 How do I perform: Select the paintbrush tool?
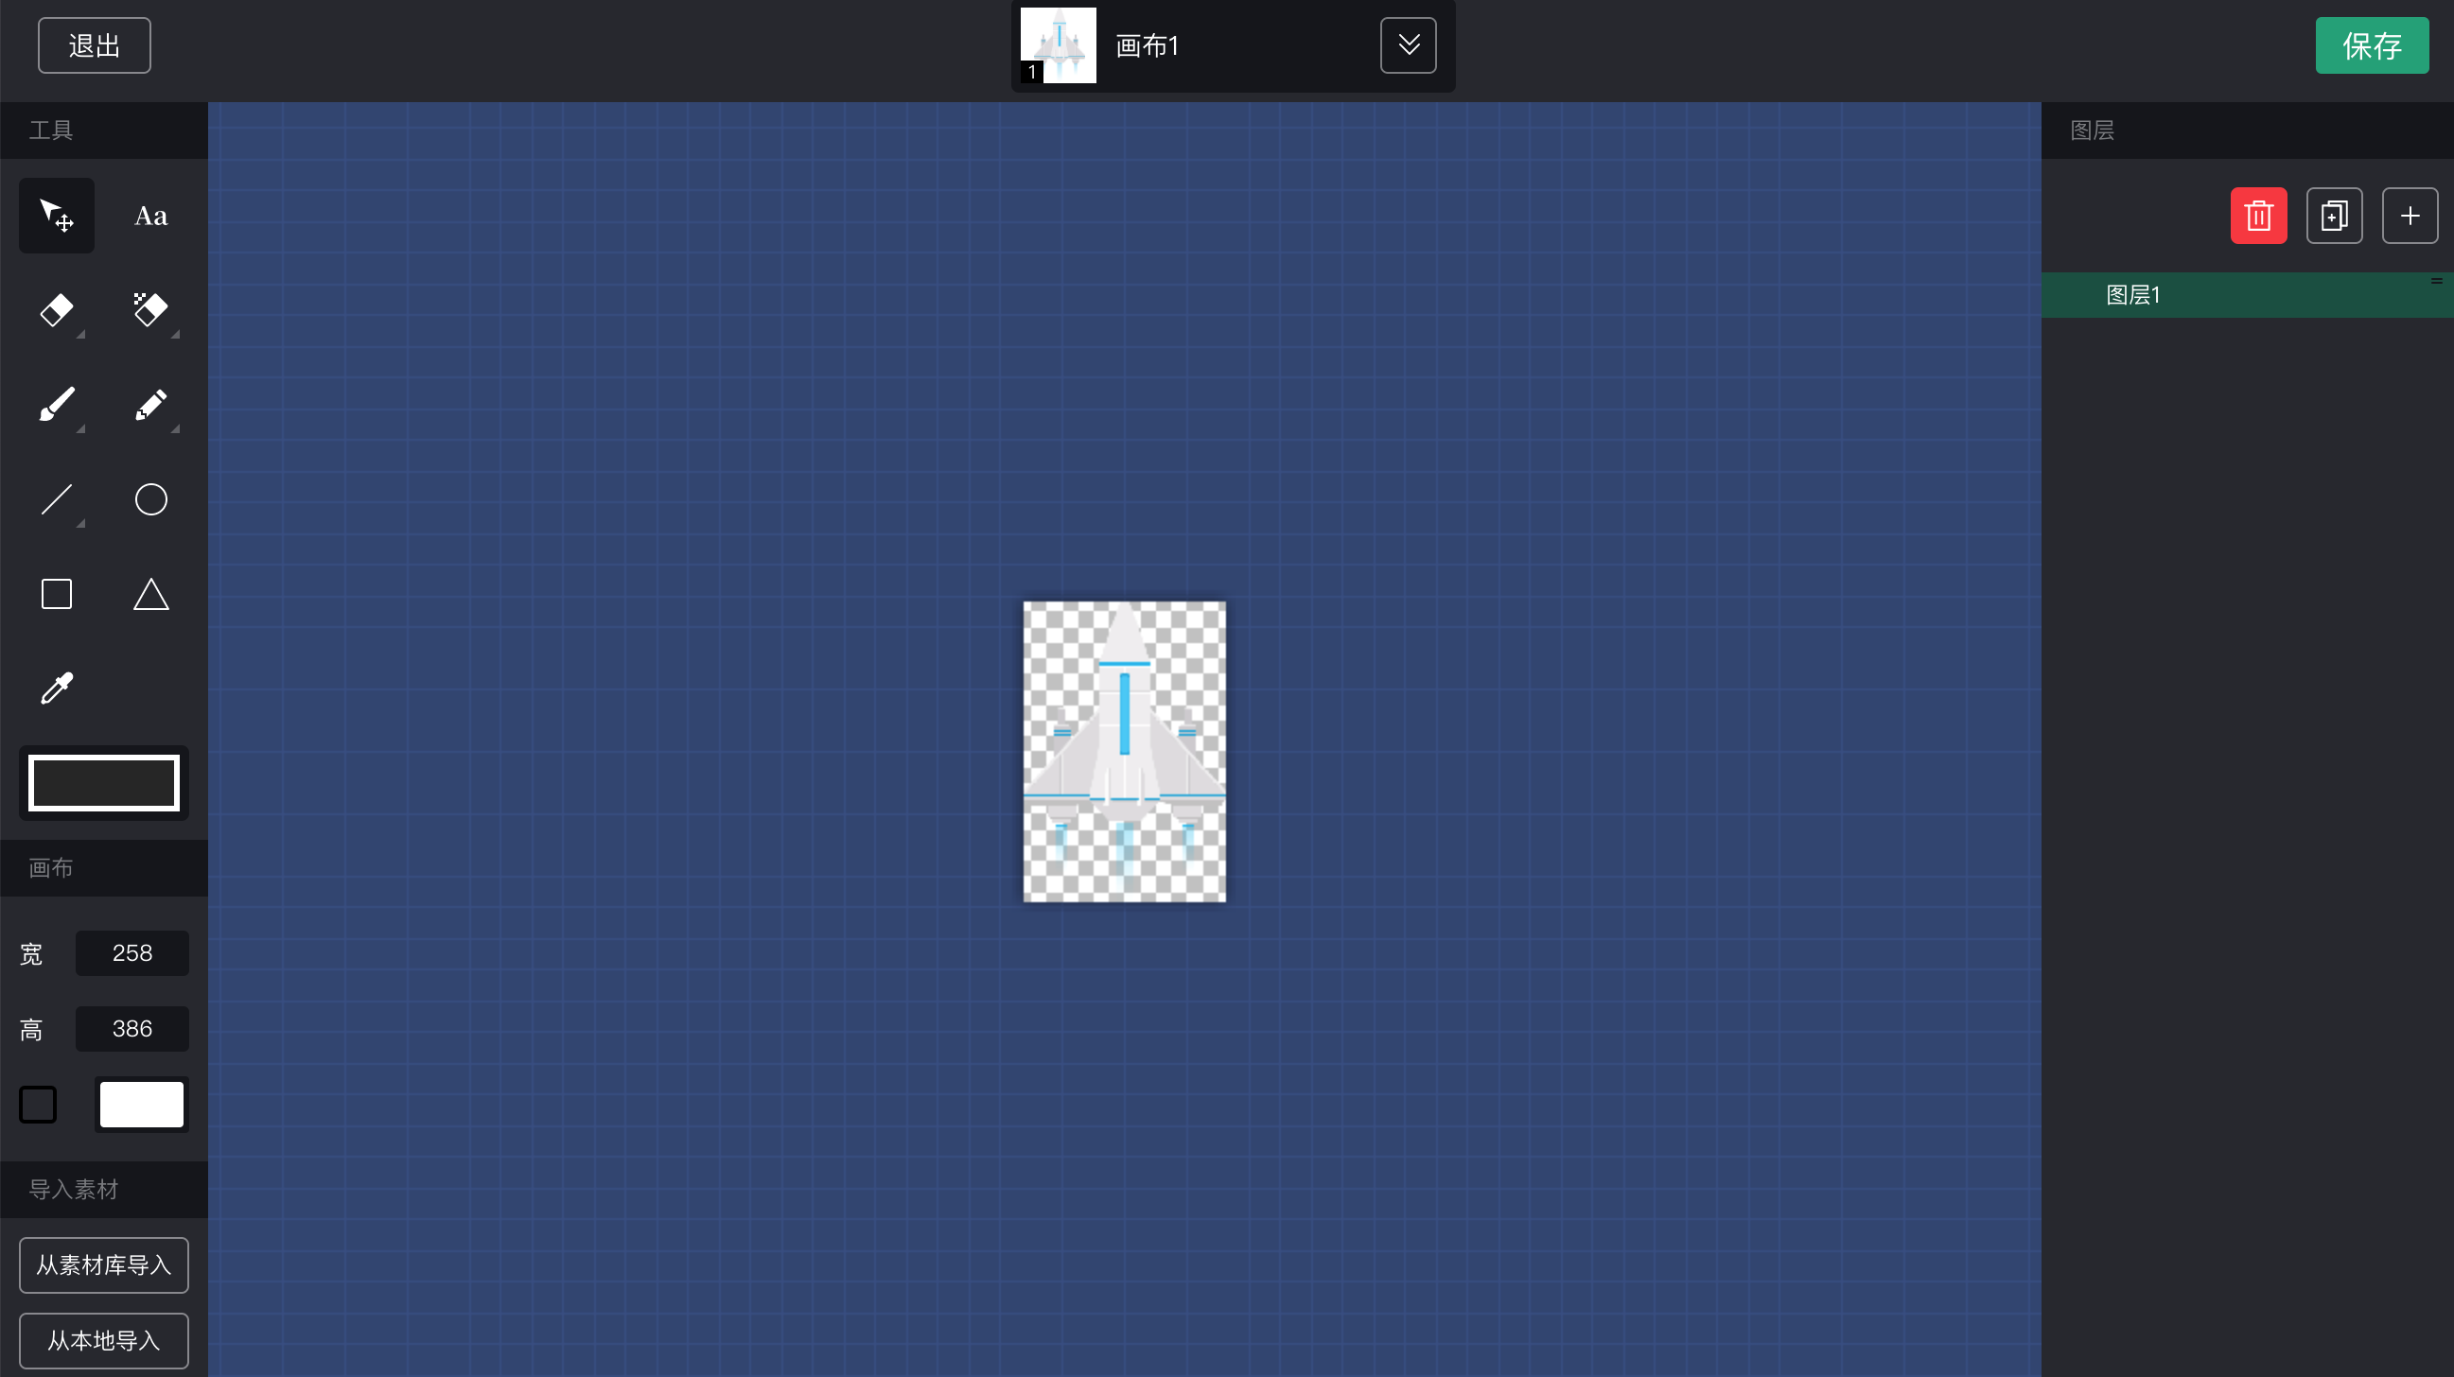pyautogui.click(x=56, y=404)
